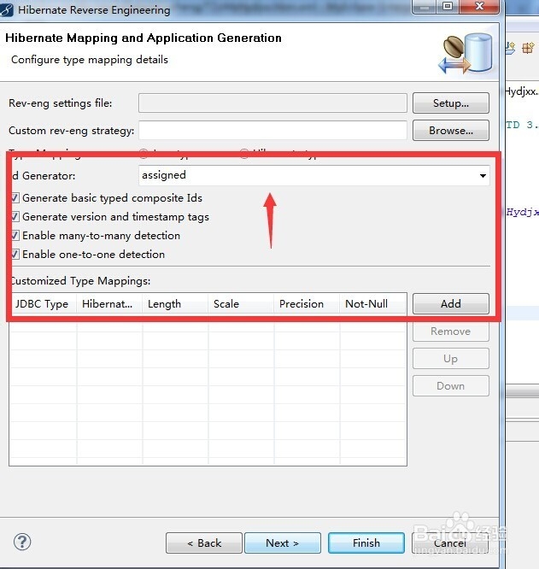Open the help question mark icon

coord(22,543)
